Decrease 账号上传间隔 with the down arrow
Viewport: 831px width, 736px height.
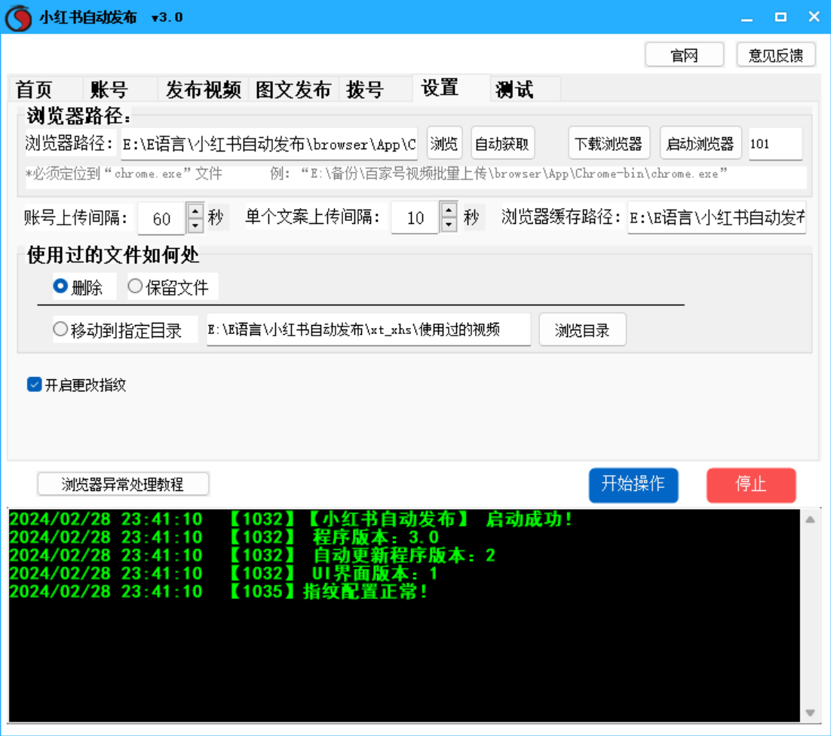pos(195,225)
